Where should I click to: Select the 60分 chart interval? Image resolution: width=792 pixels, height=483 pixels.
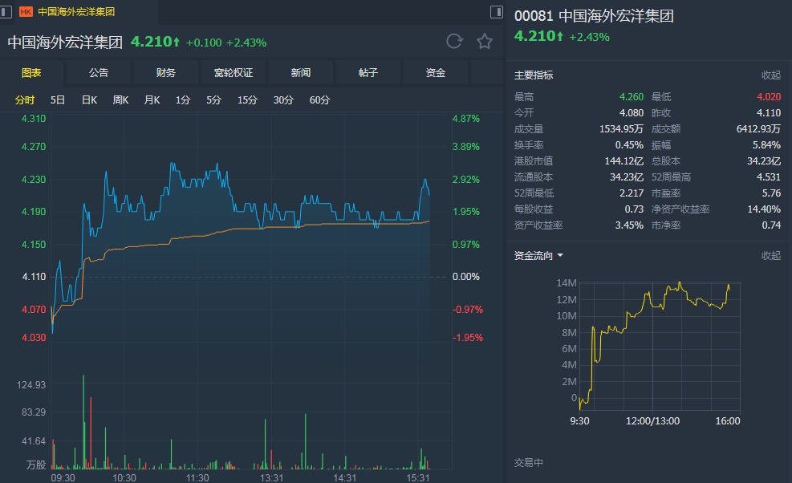click(319, 100)
